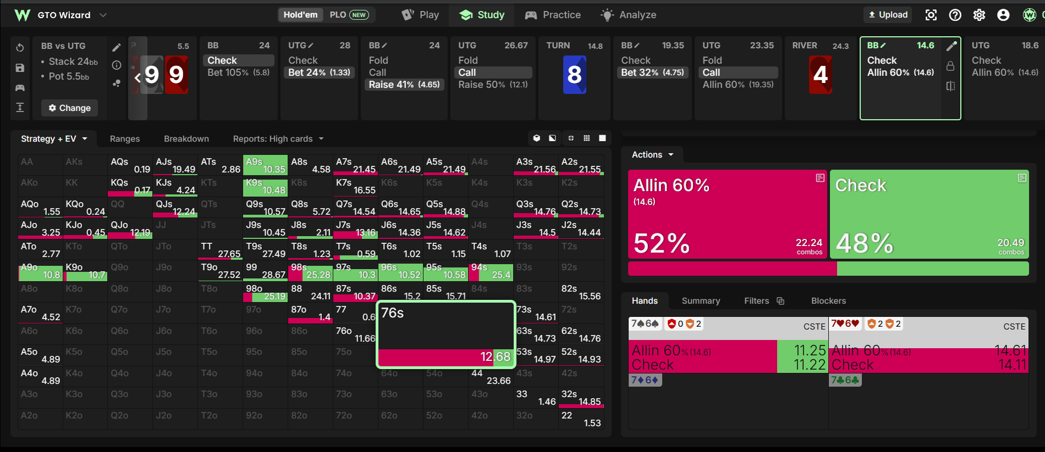Click the green W chip icon
This screenshot has width=1045, height=452.
coord(1029,15)
